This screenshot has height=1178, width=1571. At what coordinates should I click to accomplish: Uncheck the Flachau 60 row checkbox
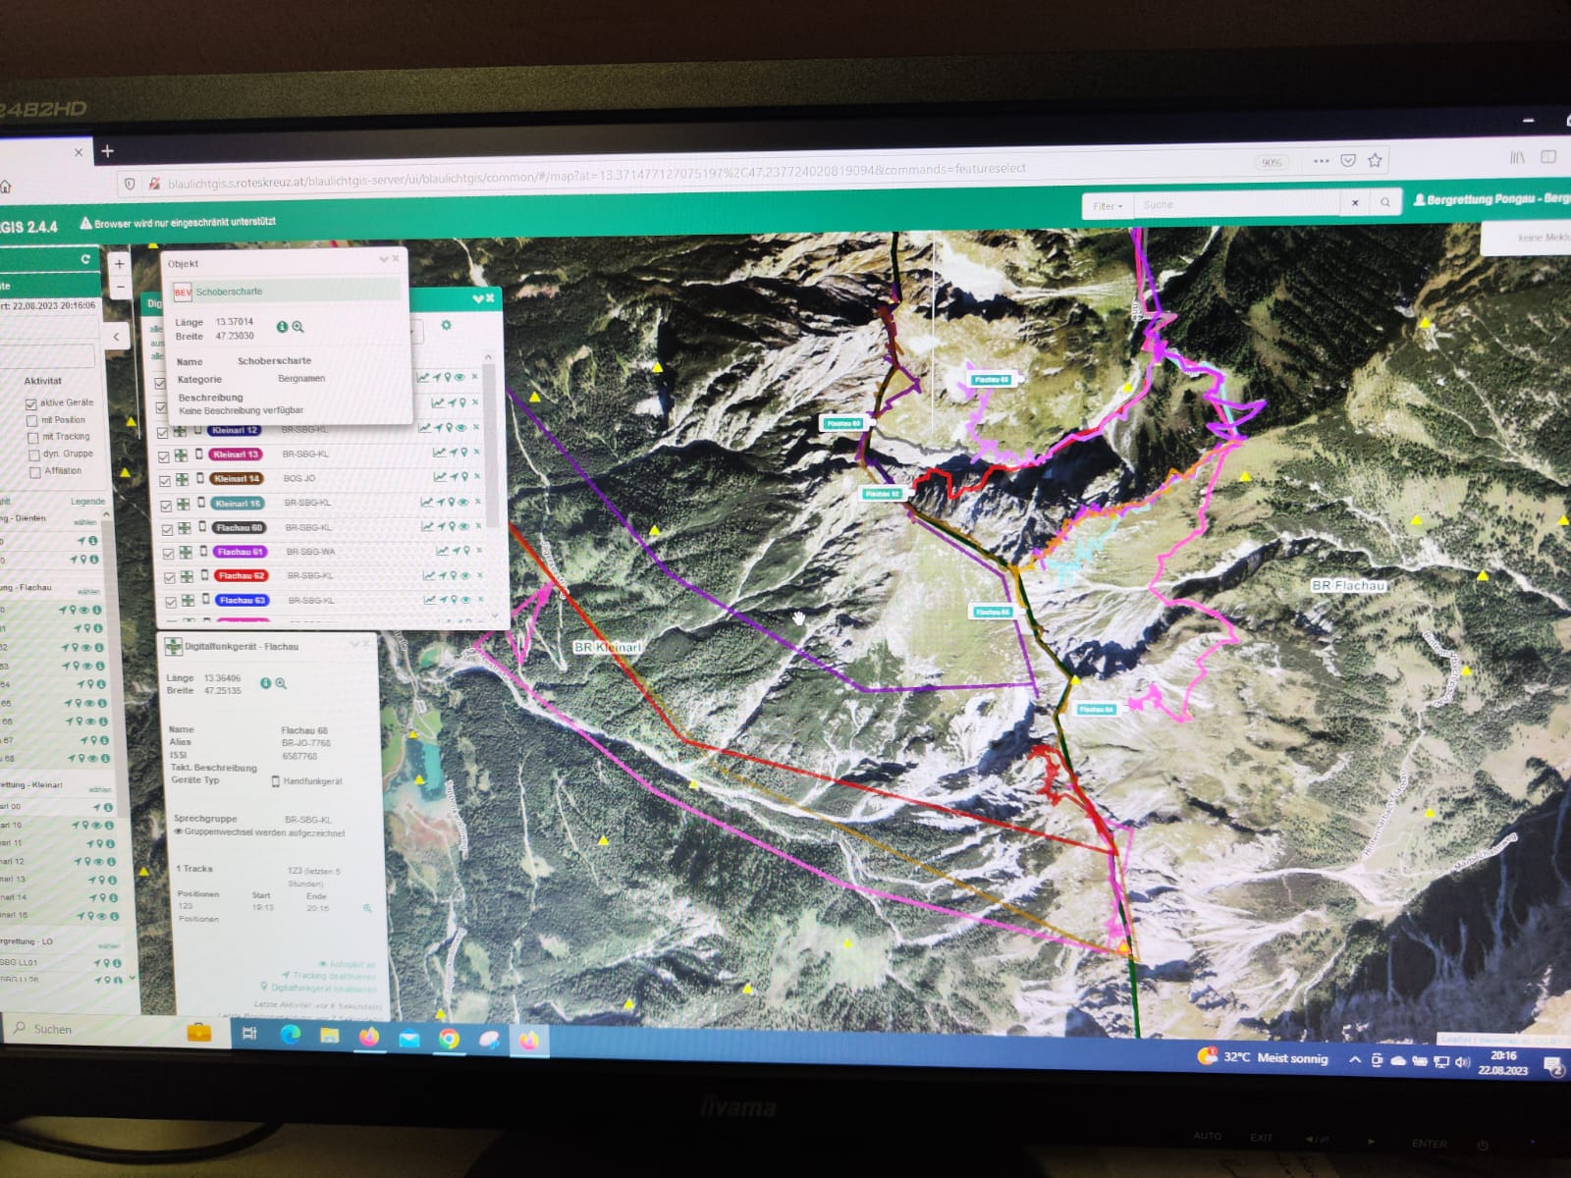(167, 530)
